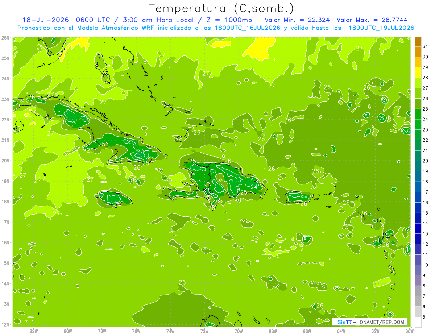Click the '70W' longitude axis label
Screen dimensions: 435x336
[239, 331]
